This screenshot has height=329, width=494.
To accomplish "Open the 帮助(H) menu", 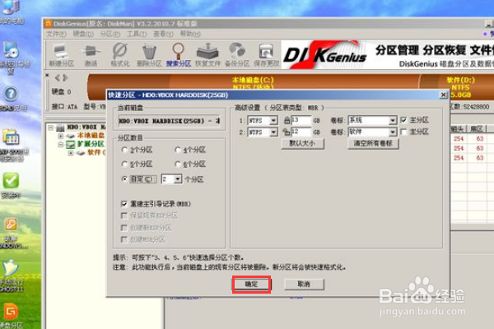I will point(190,34).
